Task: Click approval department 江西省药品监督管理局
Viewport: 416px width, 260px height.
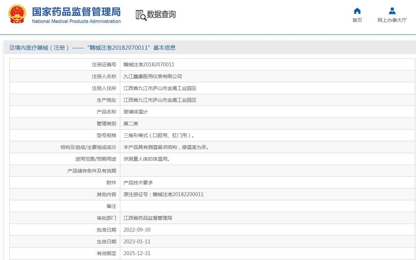Action: [x=148, y=218]
